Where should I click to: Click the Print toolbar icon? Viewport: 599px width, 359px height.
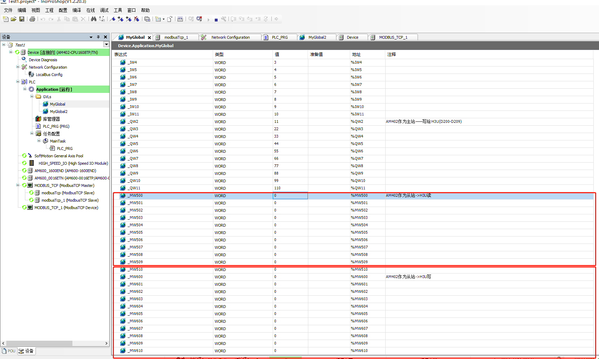[32, 19]
